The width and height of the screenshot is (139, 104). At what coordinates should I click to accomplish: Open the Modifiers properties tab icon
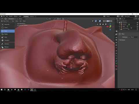tap(116, 53)
